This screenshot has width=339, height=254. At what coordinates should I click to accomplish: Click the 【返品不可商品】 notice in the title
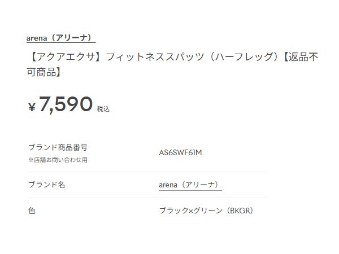pos(299,58)
